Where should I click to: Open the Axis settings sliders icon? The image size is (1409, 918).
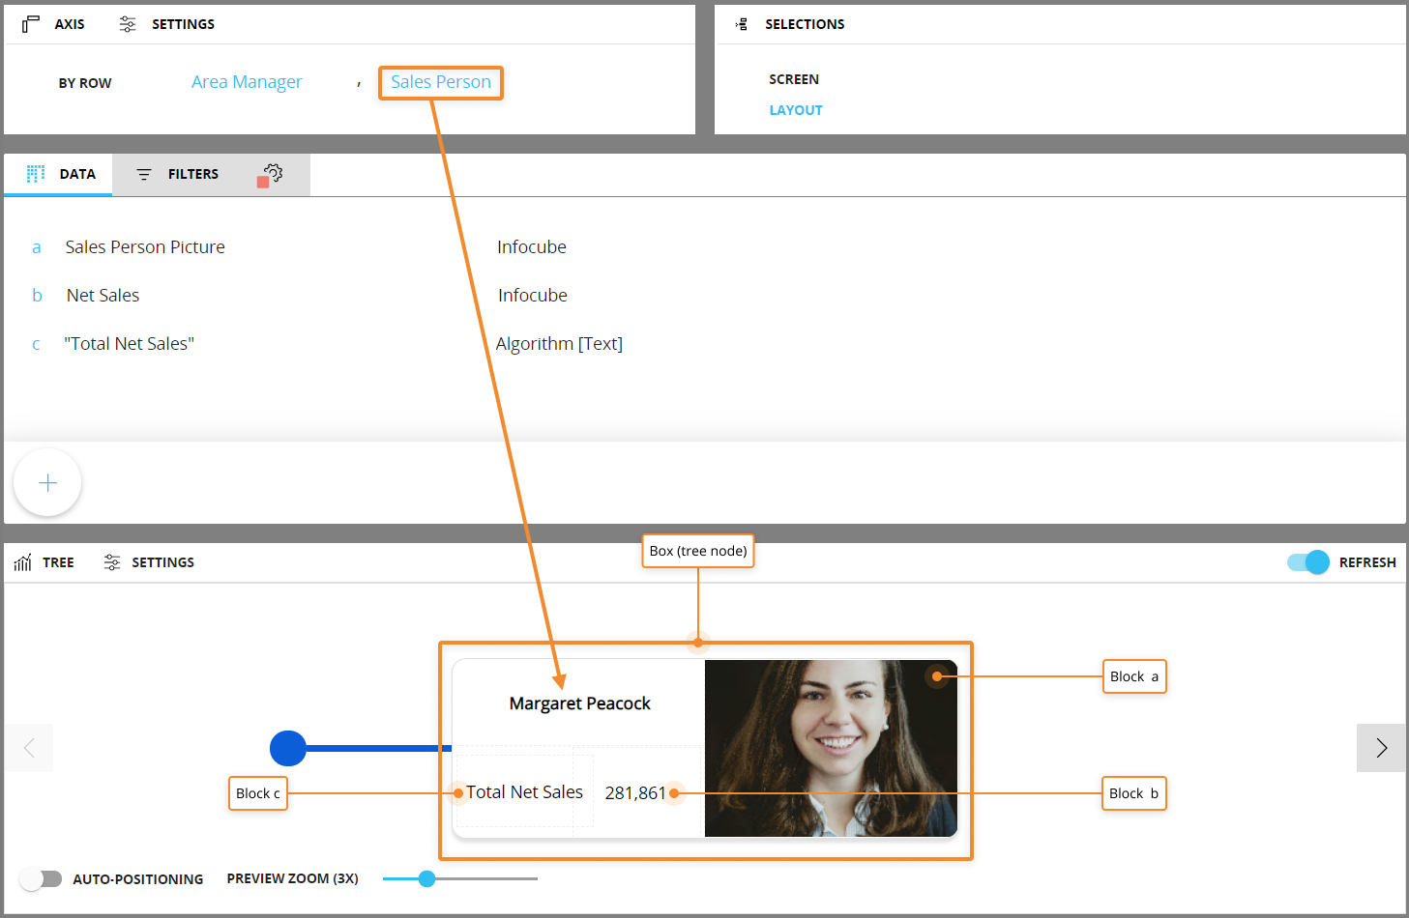(128, 24)
